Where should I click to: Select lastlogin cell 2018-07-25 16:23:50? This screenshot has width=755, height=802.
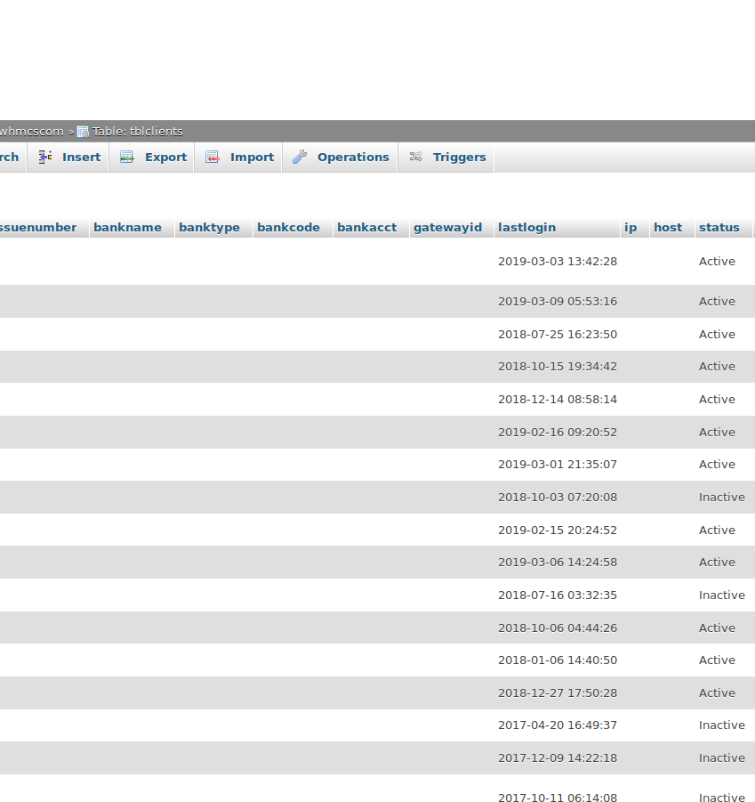pyautogui.click(x=558, y=334)
